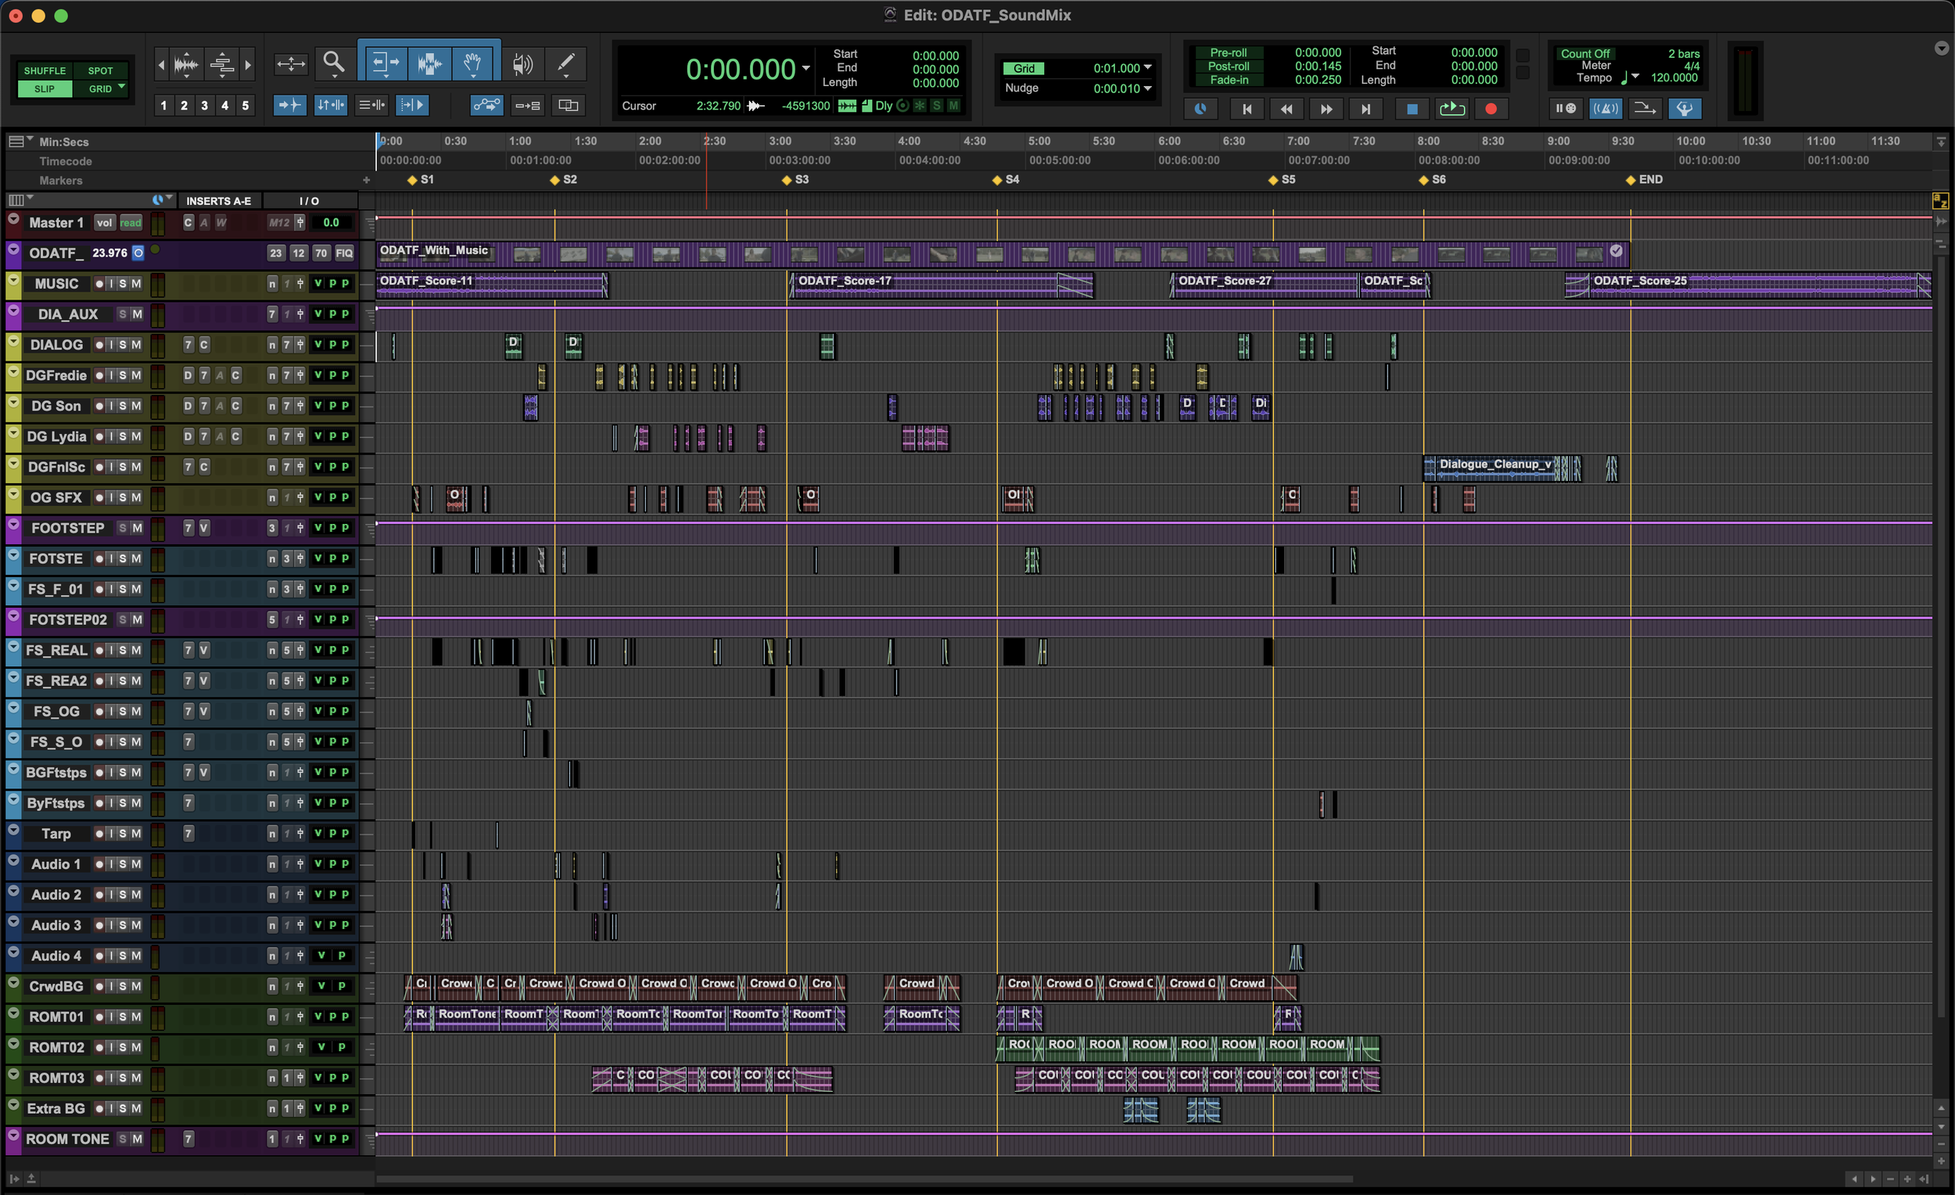Select the Zoomer magnifier tool
This screenshot has height=1195, width=1955.
pos(334,63)
